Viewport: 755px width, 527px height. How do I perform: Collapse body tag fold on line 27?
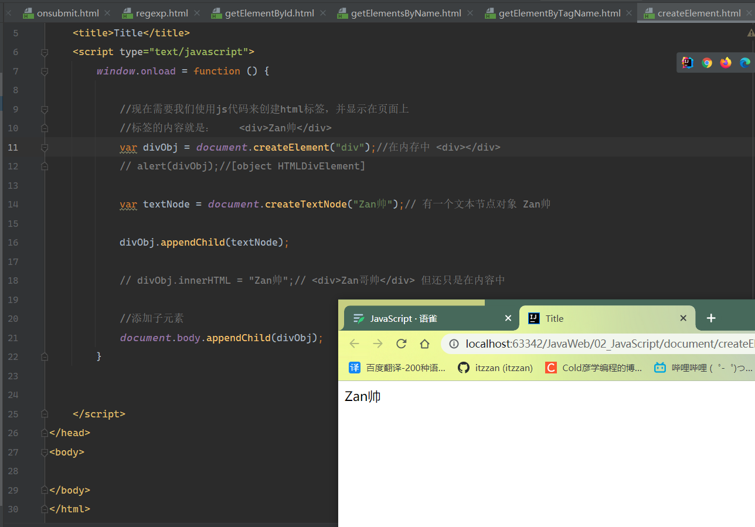[x=45, y=452]
